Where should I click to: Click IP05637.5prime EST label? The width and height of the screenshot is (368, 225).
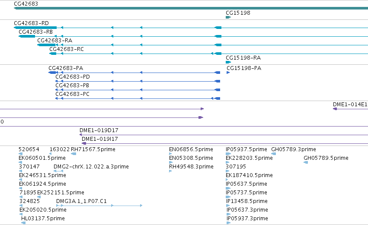246,184
